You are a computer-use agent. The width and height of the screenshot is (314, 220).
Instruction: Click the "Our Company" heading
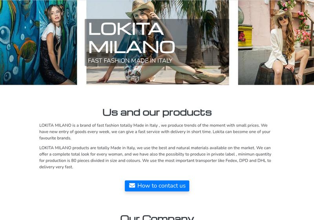coord(157,218)
